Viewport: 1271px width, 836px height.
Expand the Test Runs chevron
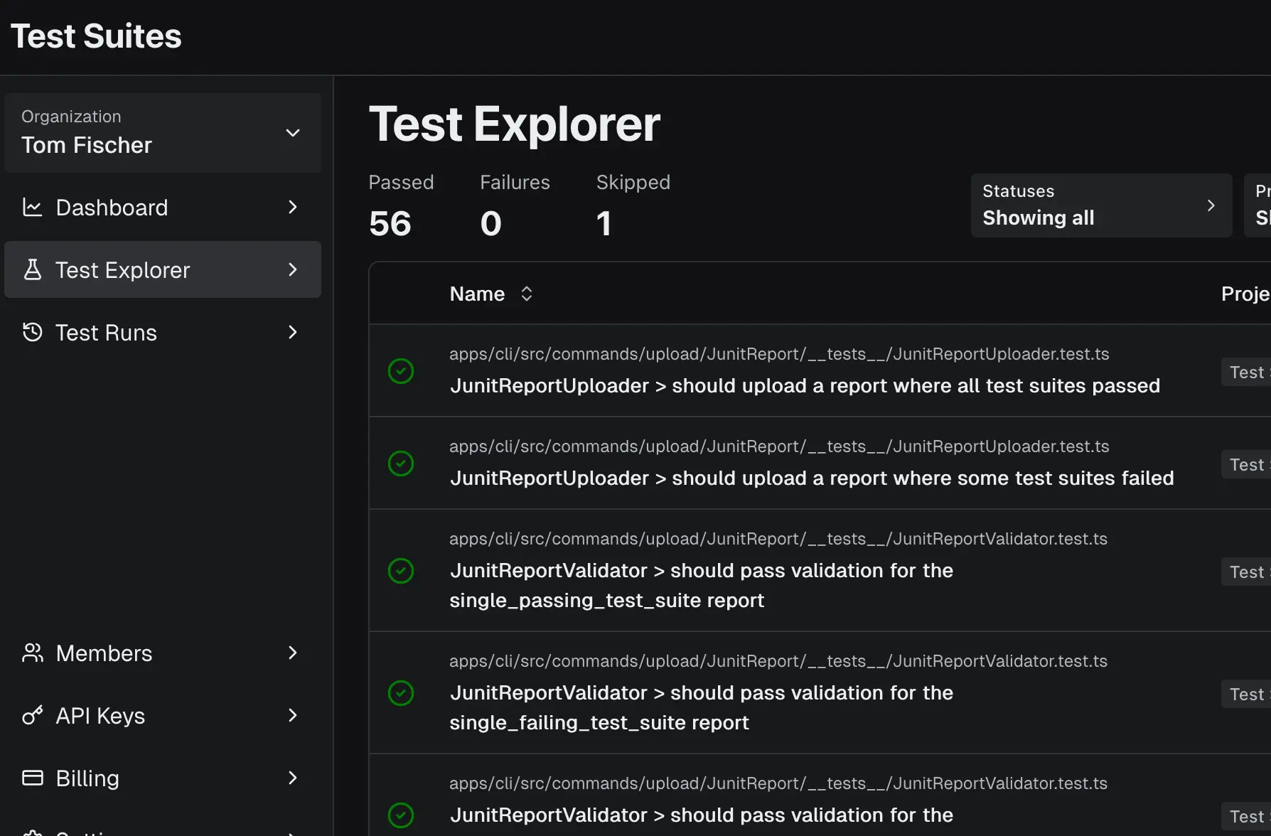pyautogui.click(x=293, y=332)
